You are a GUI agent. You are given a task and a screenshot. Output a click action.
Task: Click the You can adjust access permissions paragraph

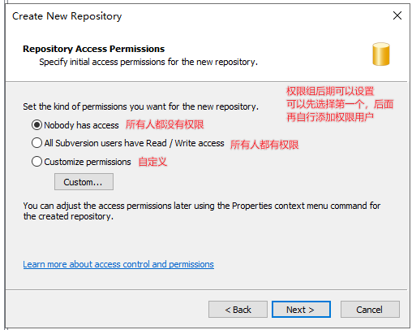point(202,211)
